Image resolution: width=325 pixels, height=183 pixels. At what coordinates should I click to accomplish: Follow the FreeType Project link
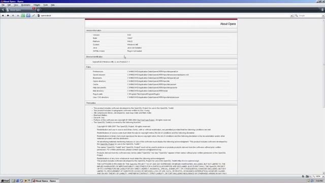pos(146,120)
